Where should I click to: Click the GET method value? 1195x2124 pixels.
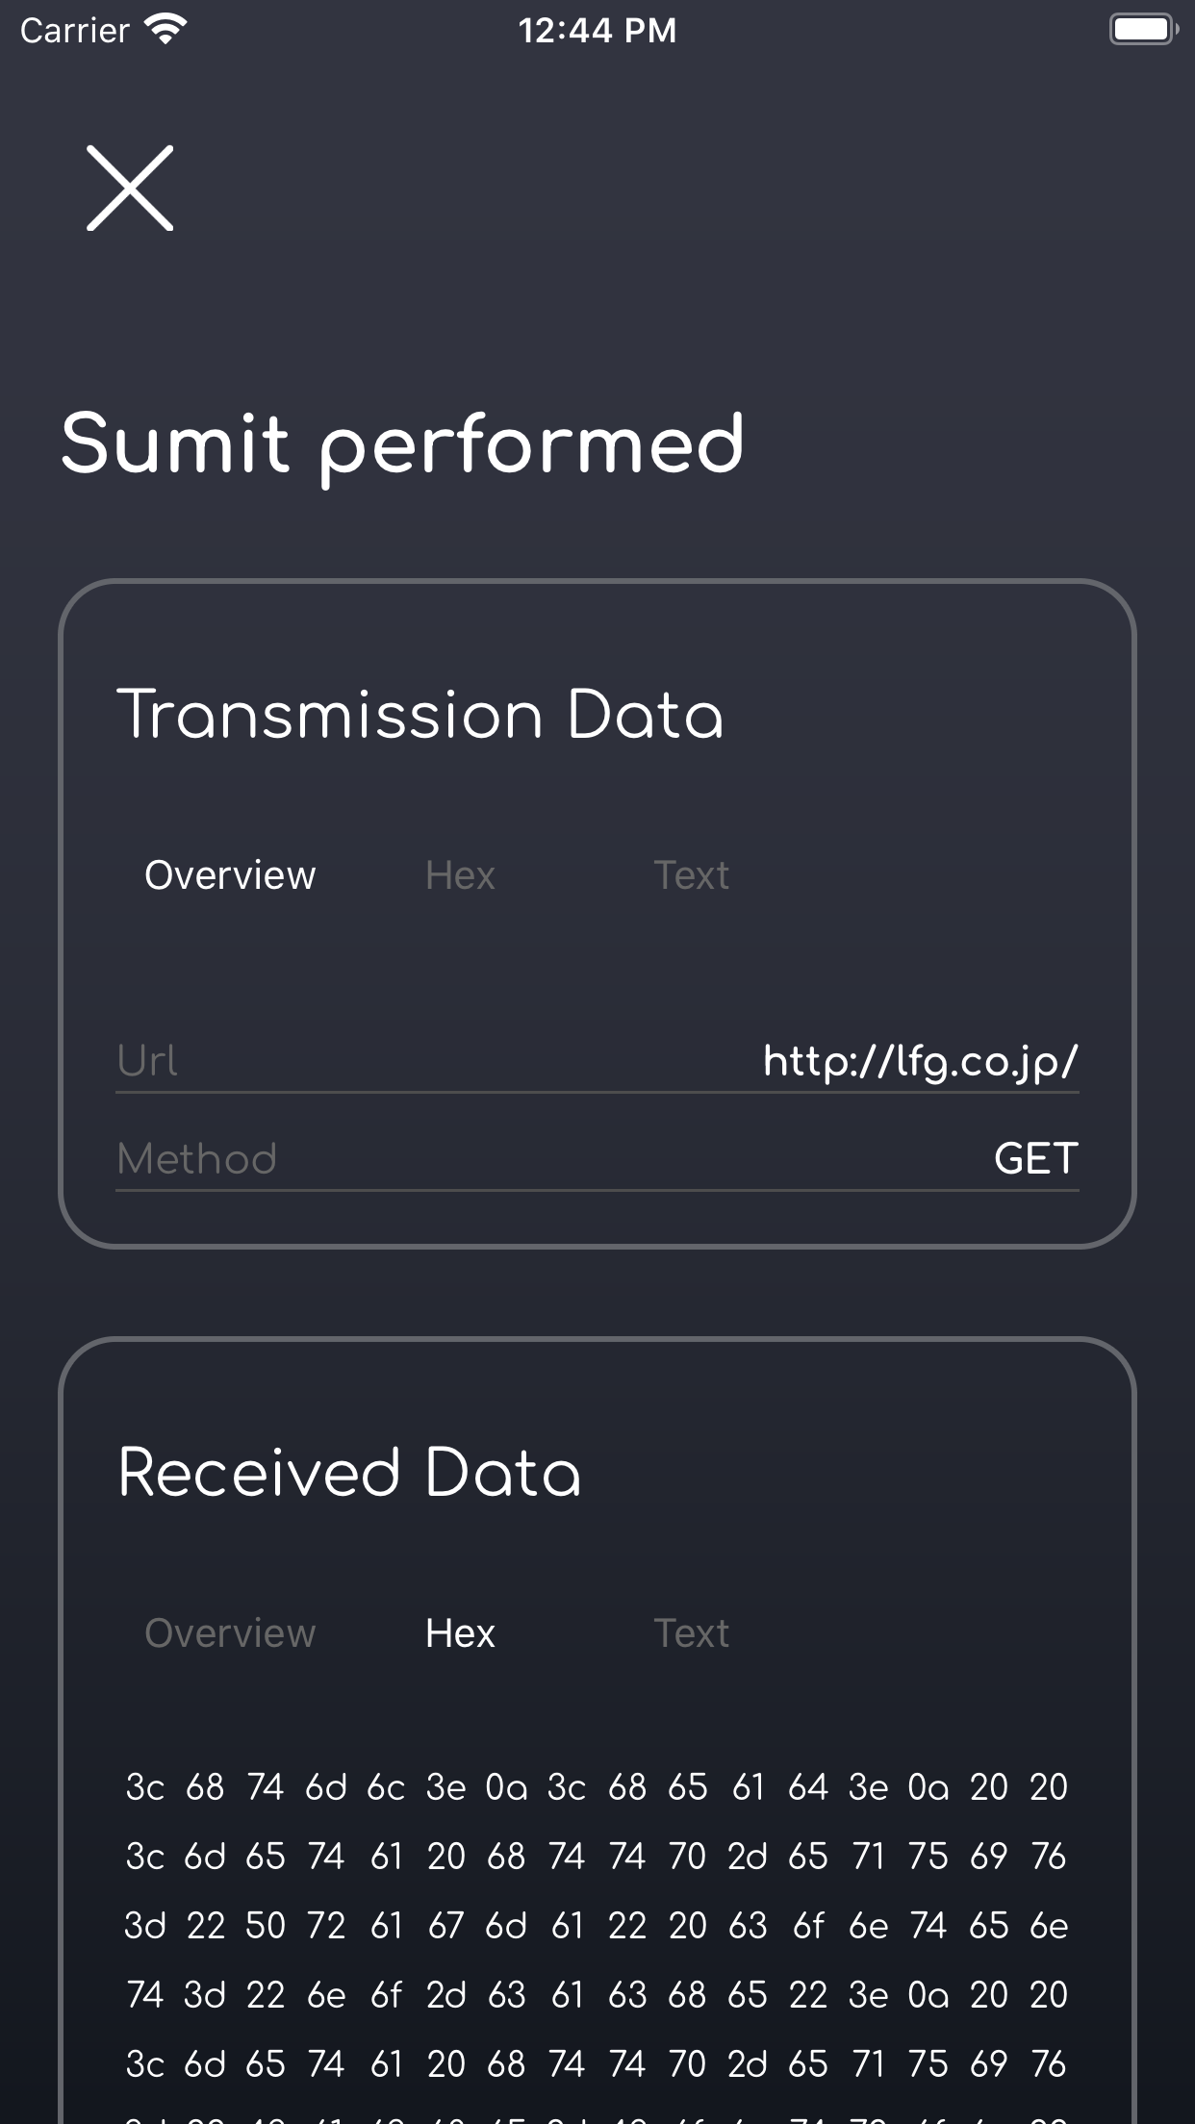(x=1033, y=1159)
